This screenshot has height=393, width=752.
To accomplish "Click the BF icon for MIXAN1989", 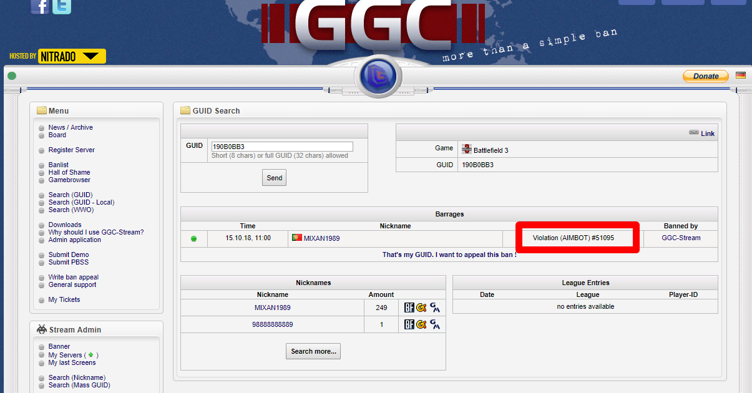I will pos(409,308).
